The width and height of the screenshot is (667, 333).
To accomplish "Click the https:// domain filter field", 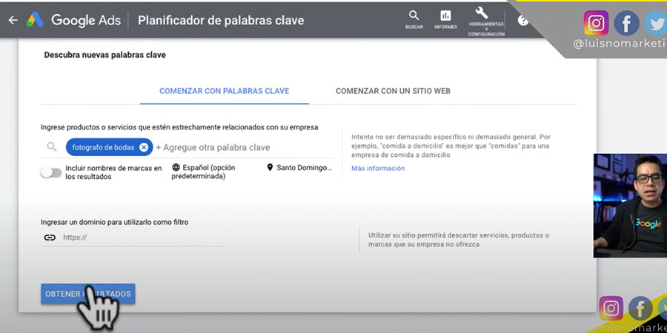I will (x=144, y=238).
